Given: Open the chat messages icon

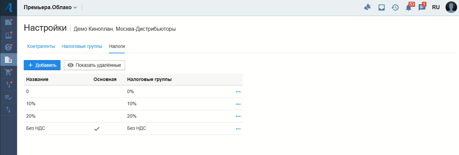Looking at the screenshot, I should click(x=422, y=7).
